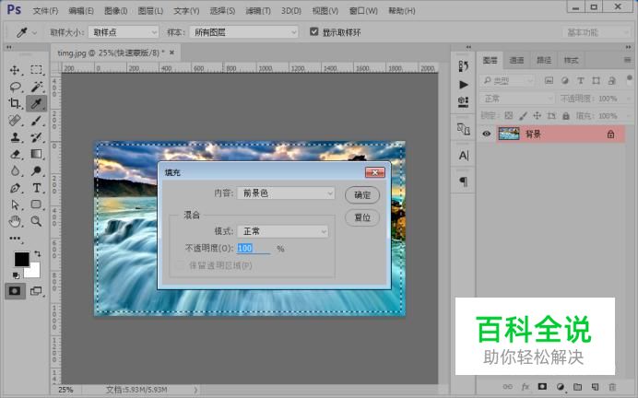This screenshot has height=398, width=638.
Task: Select the Hand tool
Action: (15, 221)
